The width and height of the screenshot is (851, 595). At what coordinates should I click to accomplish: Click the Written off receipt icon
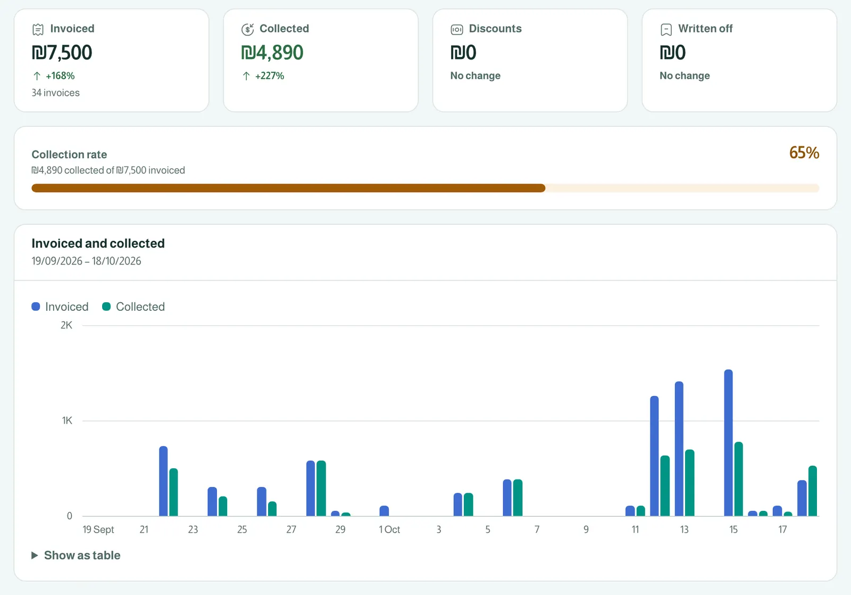(666, 29)
